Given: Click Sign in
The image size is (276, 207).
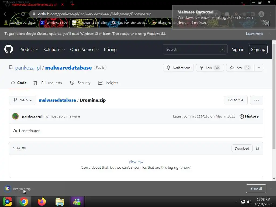Looking at the screenshot, I should pyautogui.click(x=238, y=50).
